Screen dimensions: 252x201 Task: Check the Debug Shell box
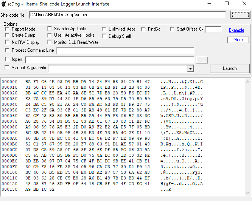tap(104, 36)
